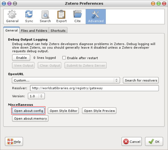
Task: Switch to the Files and Folders tab
Action: (x=34, y=31)
